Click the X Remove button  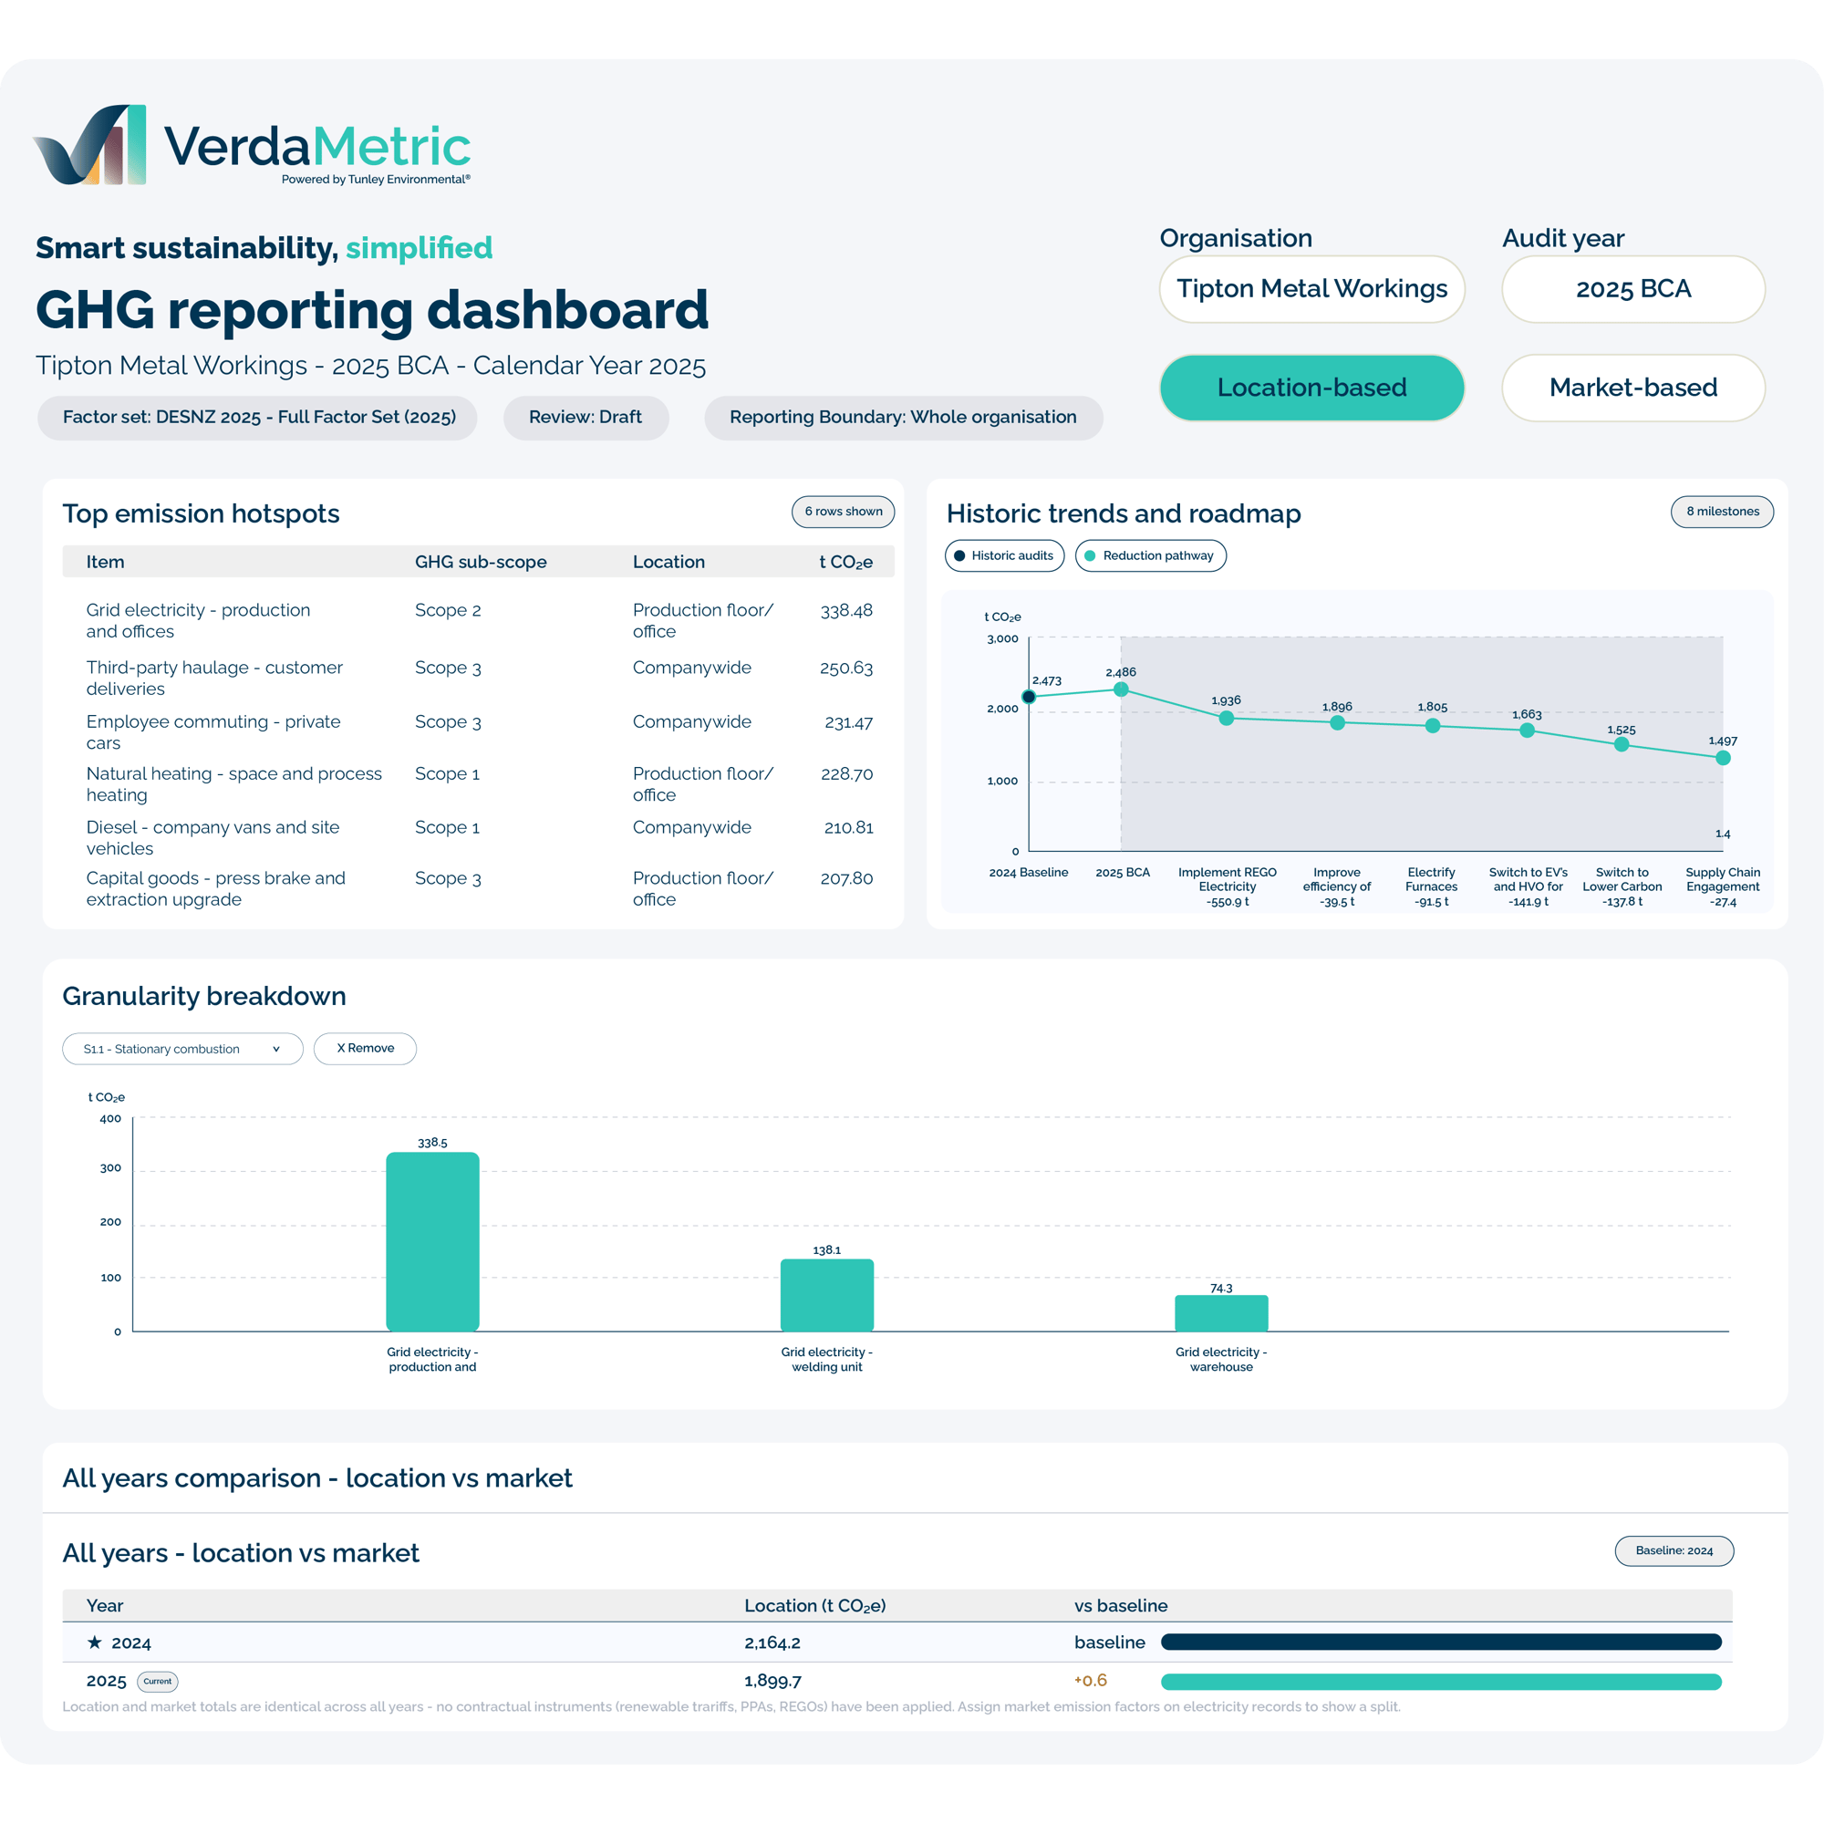pyautogui.click(x=365, y=1048)
